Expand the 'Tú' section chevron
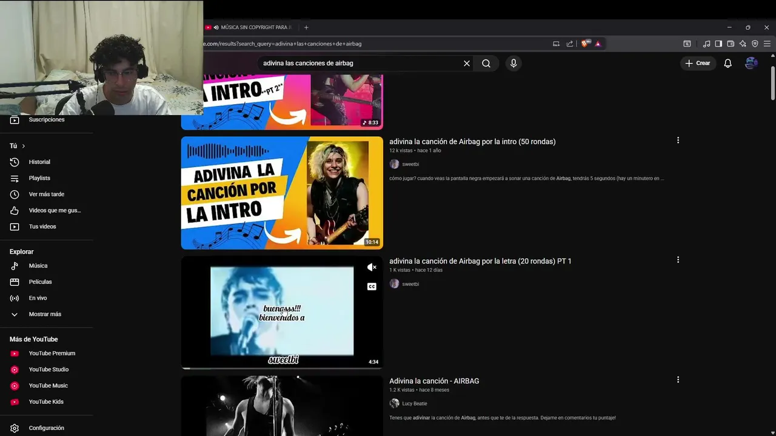Image resolution: width=776 pixels, height=436 pixels. pyautogui.click(x=24, y=146)
